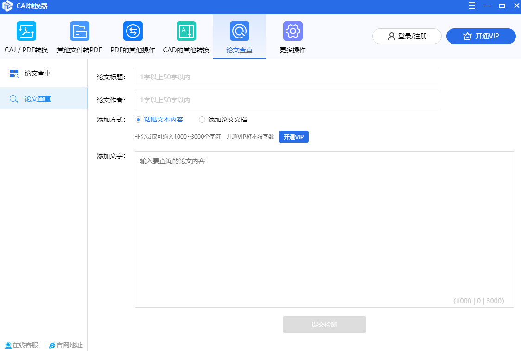Click the (1000 | 0 | 3000) counter text
The image size is (521, 351).
coord(479,301)
